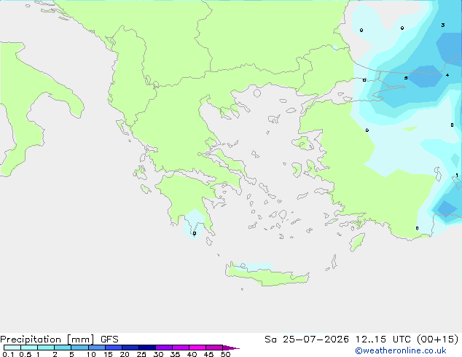Click the 40–45 mm legend color swatch
Screen dimensions: 462x357
click(197, 348)
